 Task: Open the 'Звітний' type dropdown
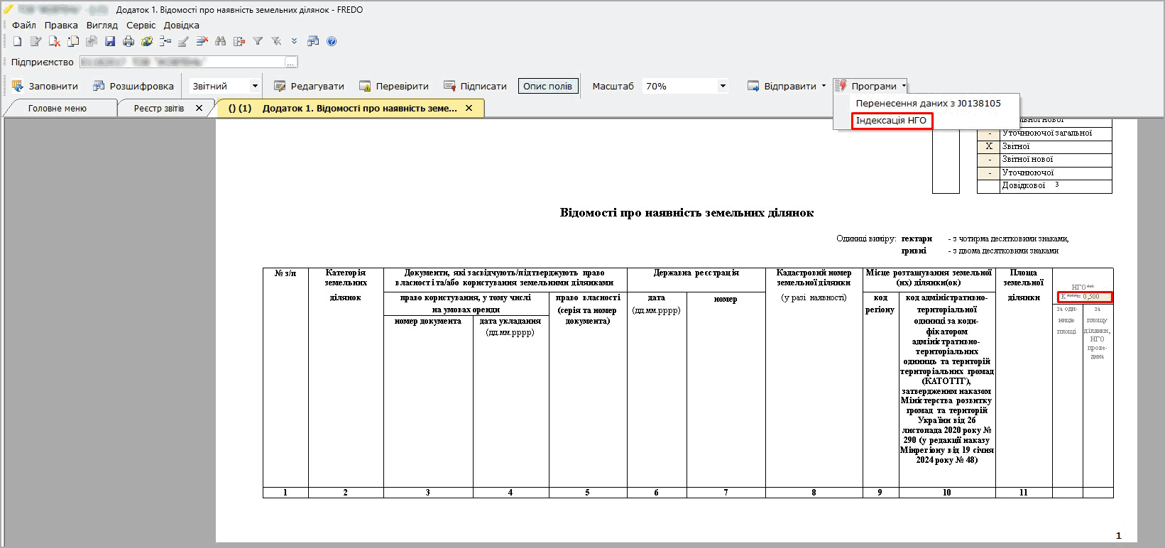(x=255, y=86)
